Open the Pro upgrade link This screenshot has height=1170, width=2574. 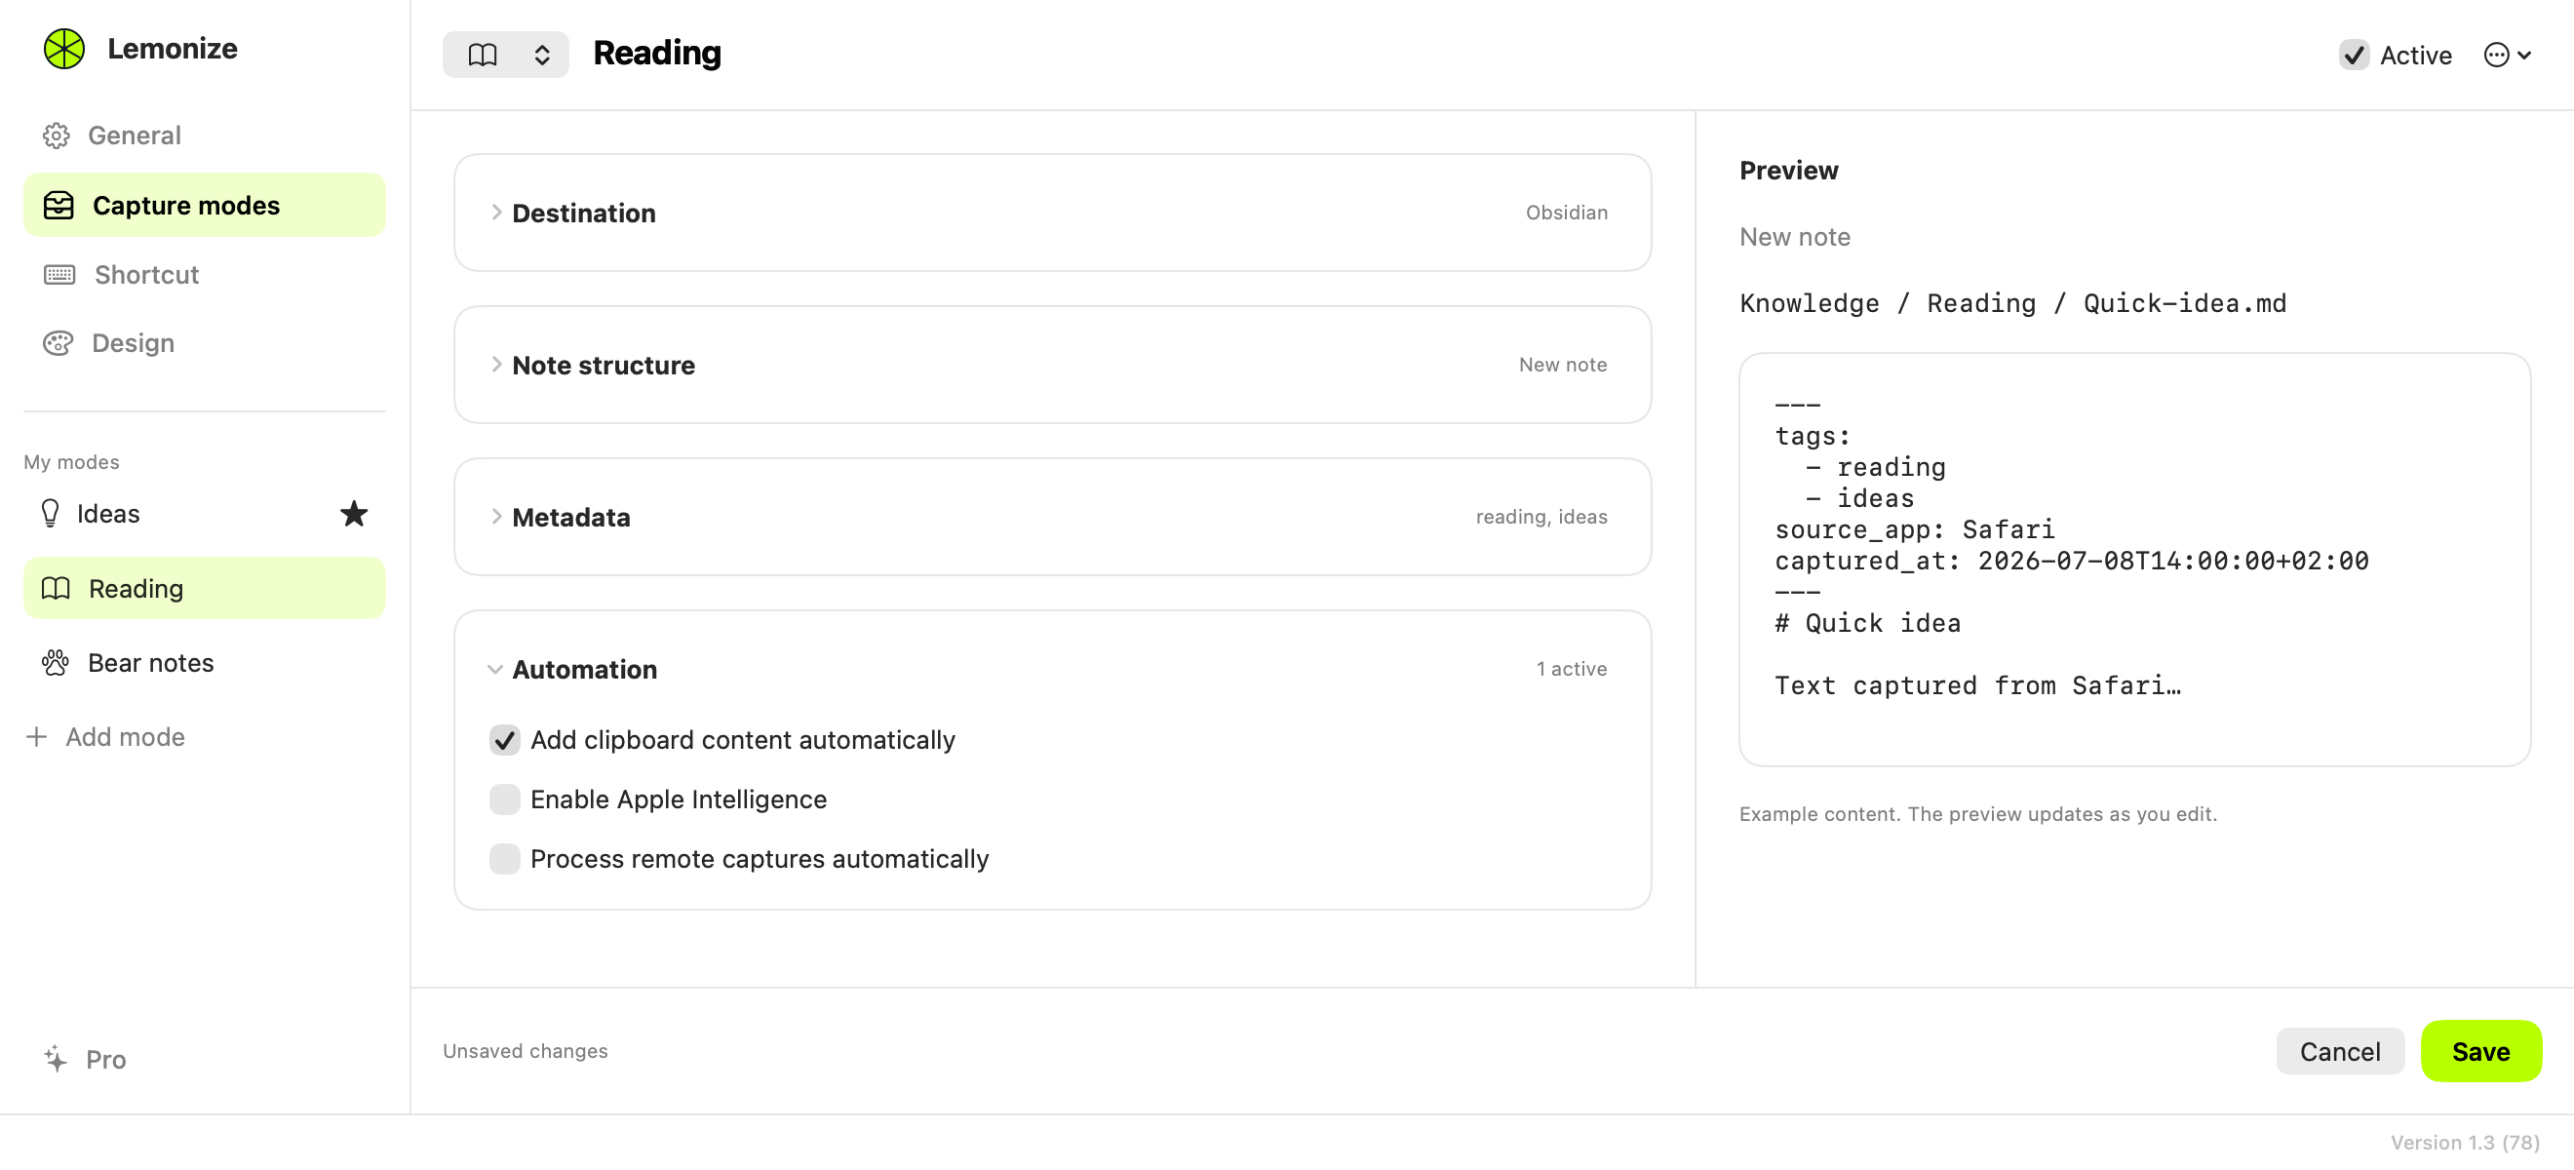point(86,1059)
